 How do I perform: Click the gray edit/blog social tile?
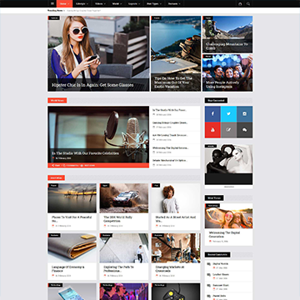(x=229, y=130)
